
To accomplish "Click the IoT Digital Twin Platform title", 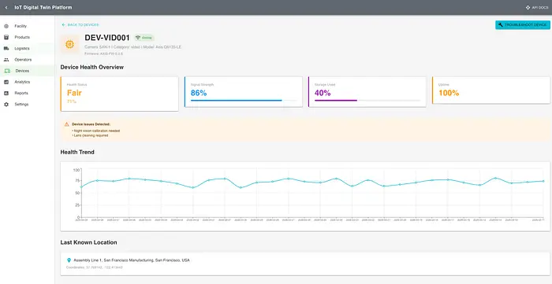I will click(43, 7).
